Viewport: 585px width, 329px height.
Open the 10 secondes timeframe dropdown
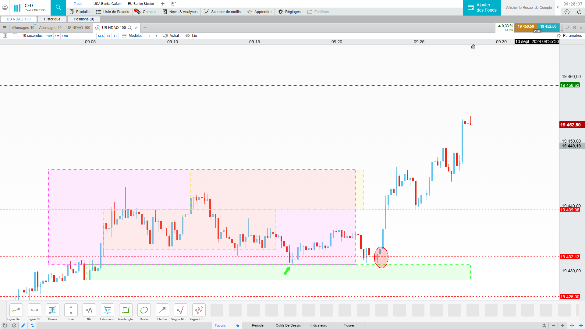pyautogui.click(x=32, y=36)
